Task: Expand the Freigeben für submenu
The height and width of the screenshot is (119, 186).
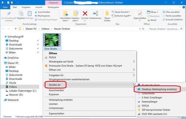Action: pos(134,75)
